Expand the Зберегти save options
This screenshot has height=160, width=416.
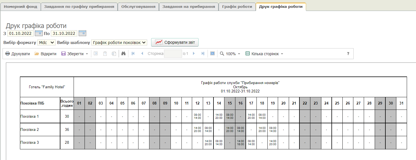coord(87,54)
